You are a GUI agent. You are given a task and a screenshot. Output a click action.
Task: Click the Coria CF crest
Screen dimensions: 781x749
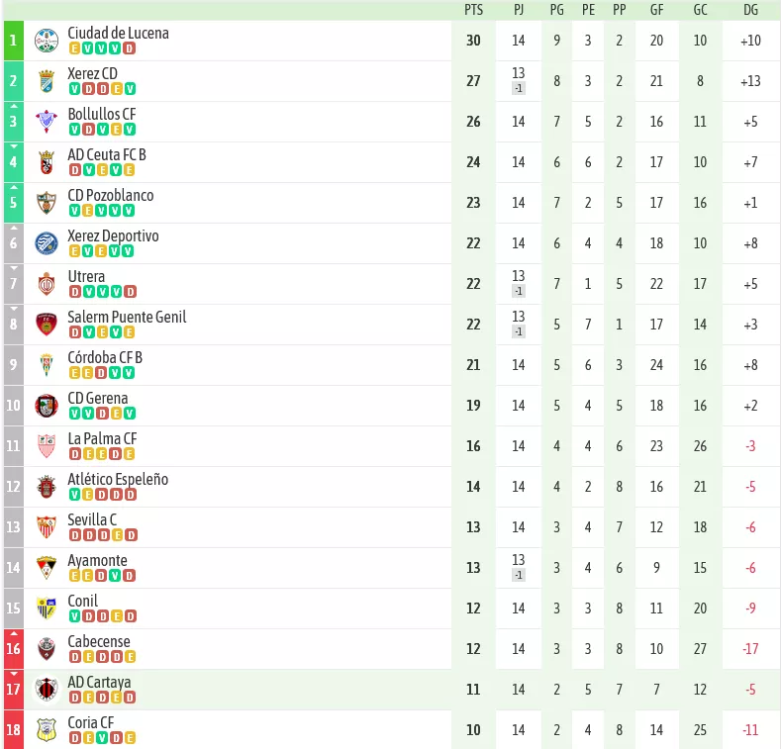point(47,730)
